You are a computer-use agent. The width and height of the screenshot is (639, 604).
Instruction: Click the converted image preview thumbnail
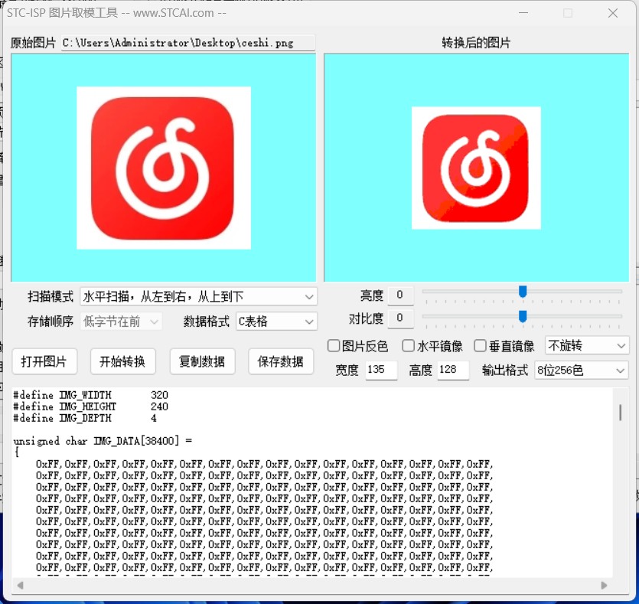[476, 168]
